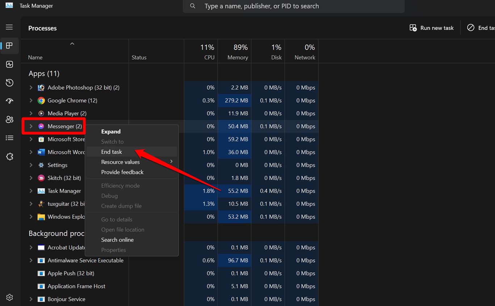
Task: Click the Messenger app icon
Action: point(41,126)
